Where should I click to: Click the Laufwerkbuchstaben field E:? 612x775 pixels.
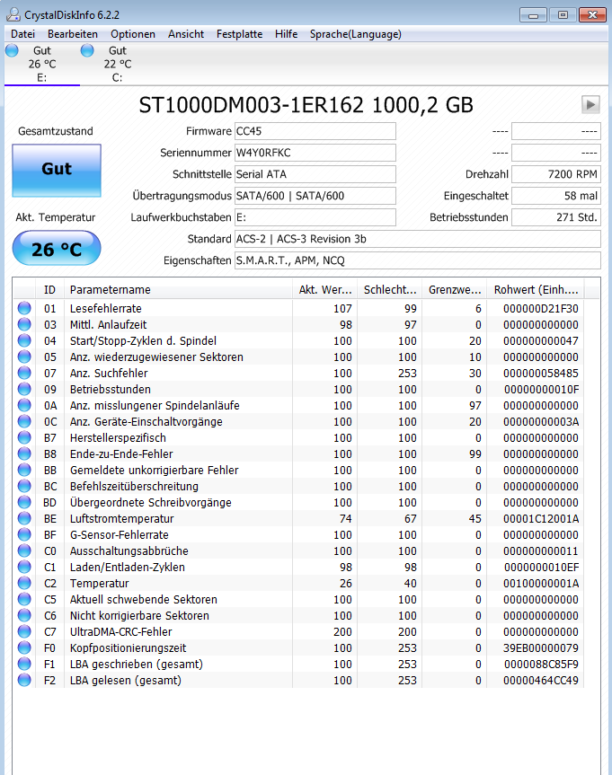[315, 217]
